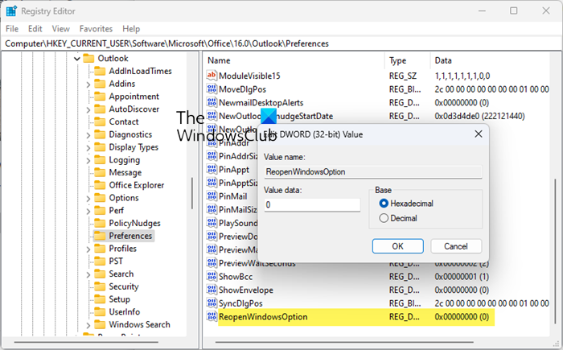The image size is (563, 350).
Task: Click the PreviewWaitSeconds value icon
Action: click(212, 263)
